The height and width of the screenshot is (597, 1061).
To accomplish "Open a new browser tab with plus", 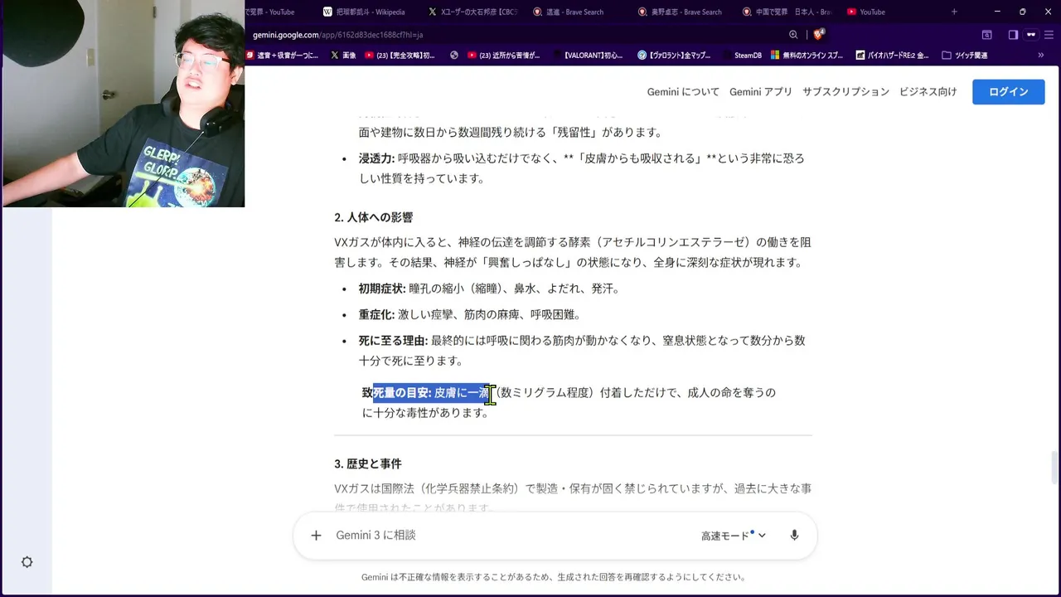I will tap(954, 12).
